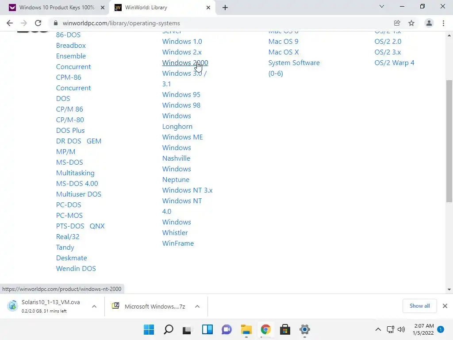Open the Windows 2000 link
453x340 pixels.
click(x=185, y=63)
